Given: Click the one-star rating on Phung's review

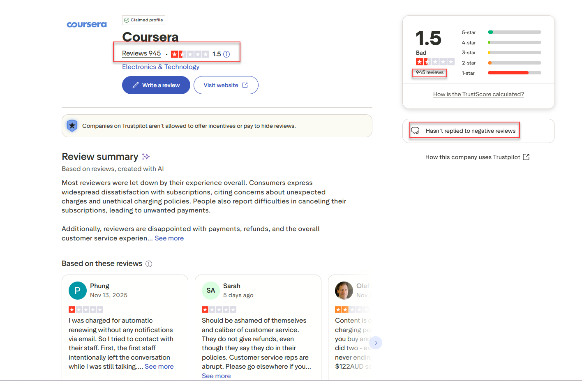Looking at the screenshot, I should (86, 309).
